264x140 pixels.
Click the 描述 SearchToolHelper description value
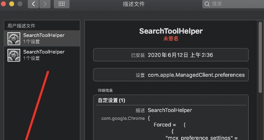coord(170,110)
